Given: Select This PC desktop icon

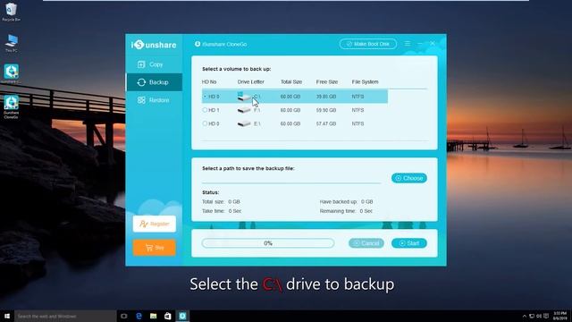Looking at the screenshot, I should (x=12, y=43).
